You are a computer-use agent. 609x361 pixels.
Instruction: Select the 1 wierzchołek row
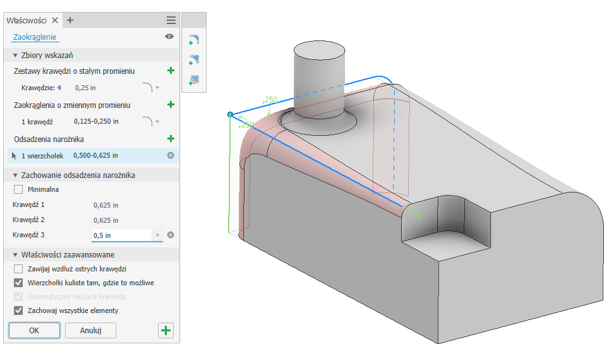point(93,156)
